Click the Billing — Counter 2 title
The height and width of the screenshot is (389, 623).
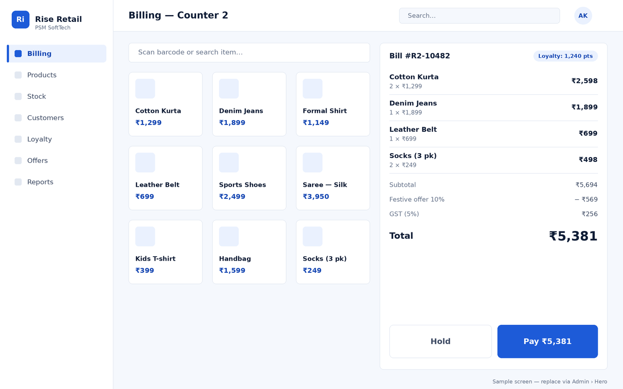pos(178,16)
